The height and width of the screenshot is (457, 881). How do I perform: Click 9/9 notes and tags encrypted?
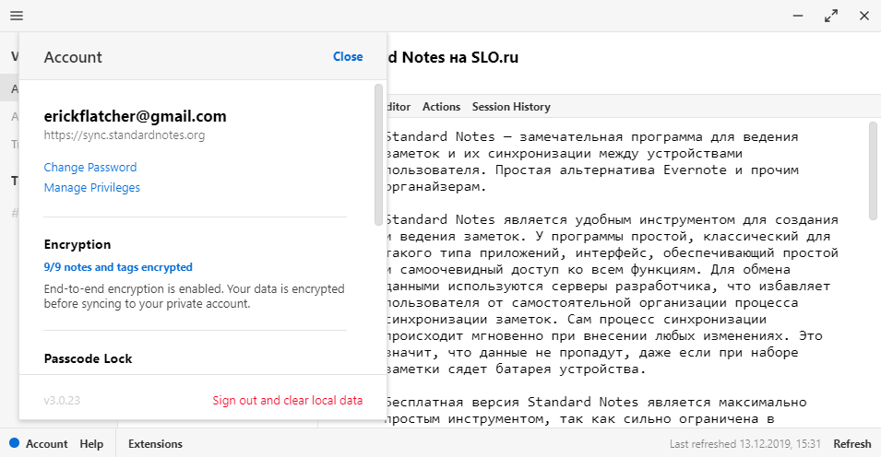(x=118, y=267)
